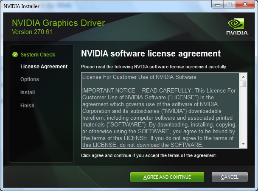
Task: Select the Install step in sidebar
Action: [x=28, y=93]
